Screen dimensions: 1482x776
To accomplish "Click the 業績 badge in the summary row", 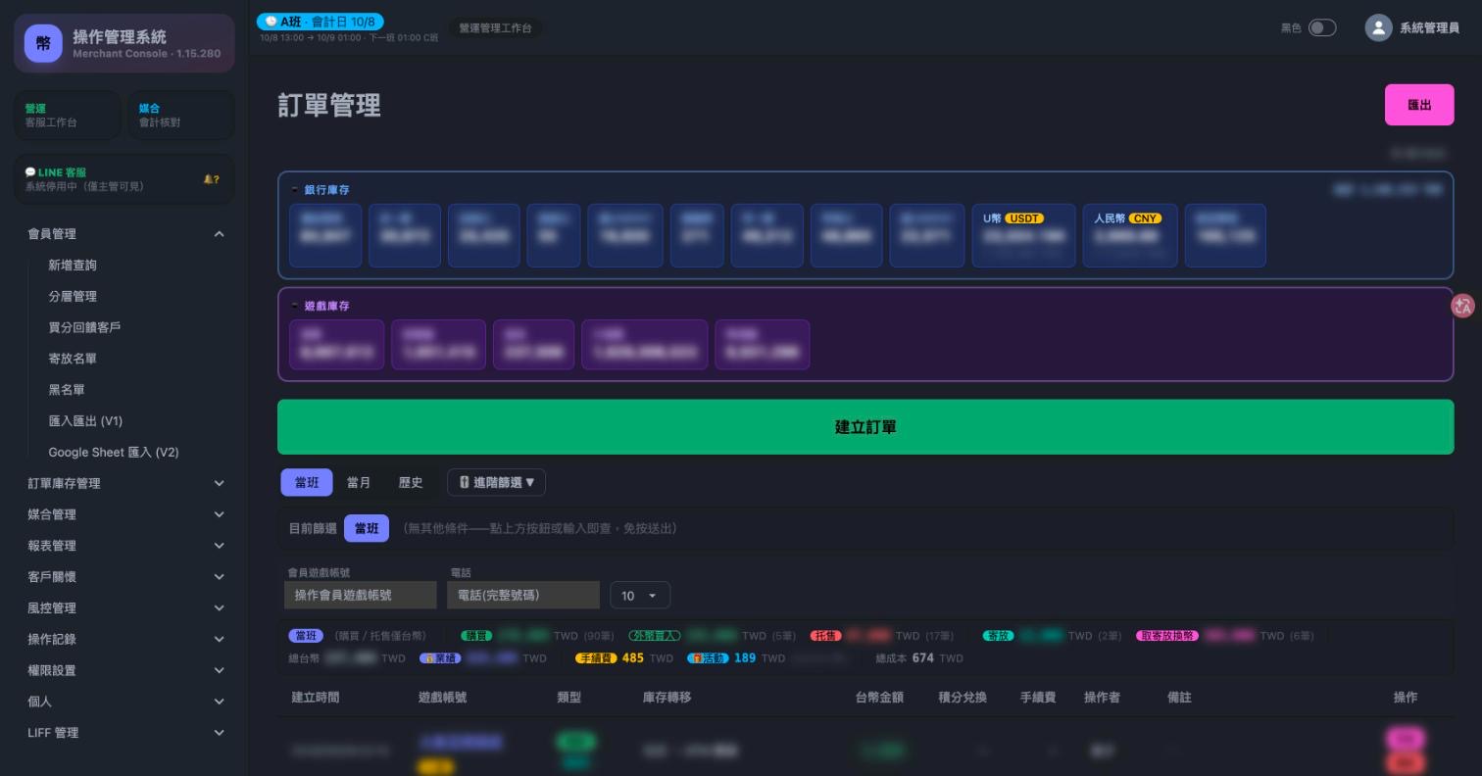I will (440, 658).
